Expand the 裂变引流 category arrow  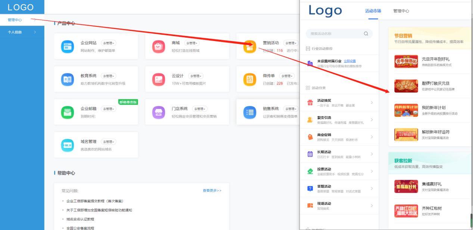371,120
